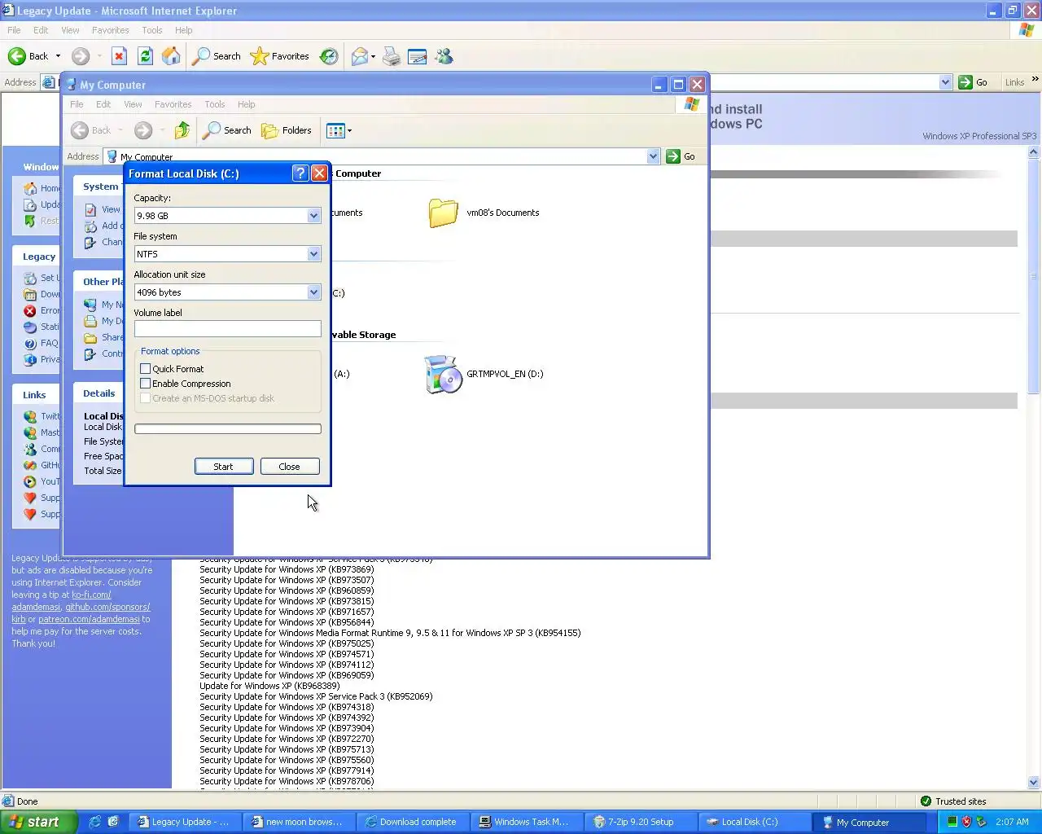Expand the My Computer address bar dropdown
The width and height of the screenshot is (1042, 834).
pyautogui.click(x=653, y=156)
